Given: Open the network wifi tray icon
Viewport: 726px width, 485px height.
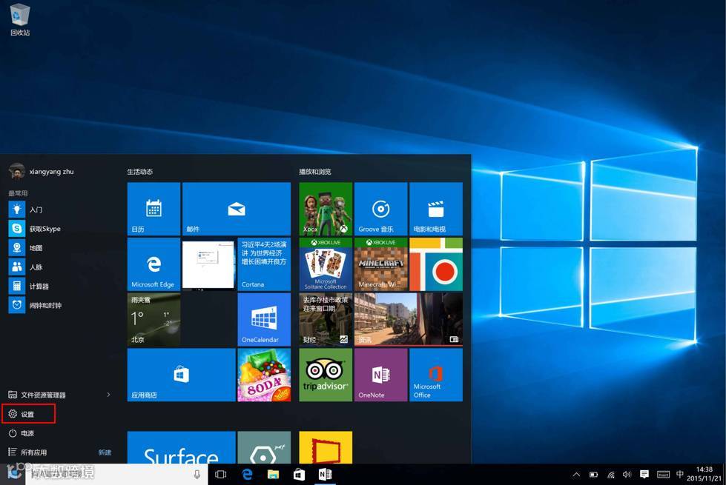Looking at the screenshot, I should click(x=611, y=475).
